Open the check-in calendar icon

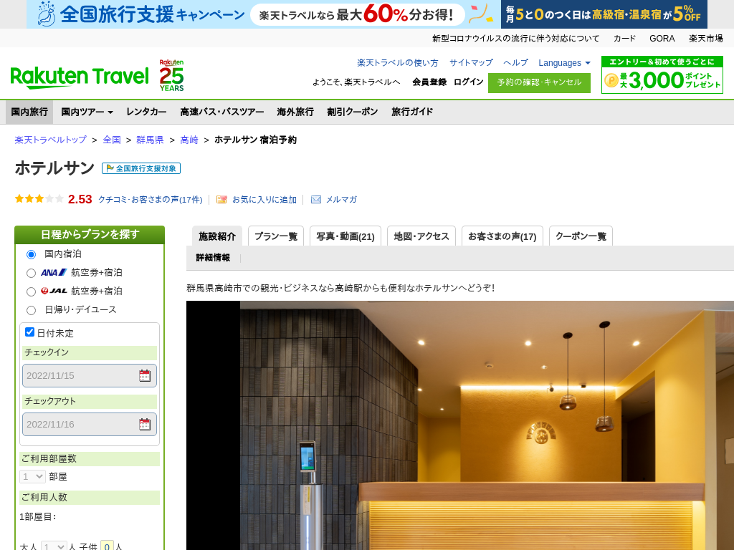[145, 376]
